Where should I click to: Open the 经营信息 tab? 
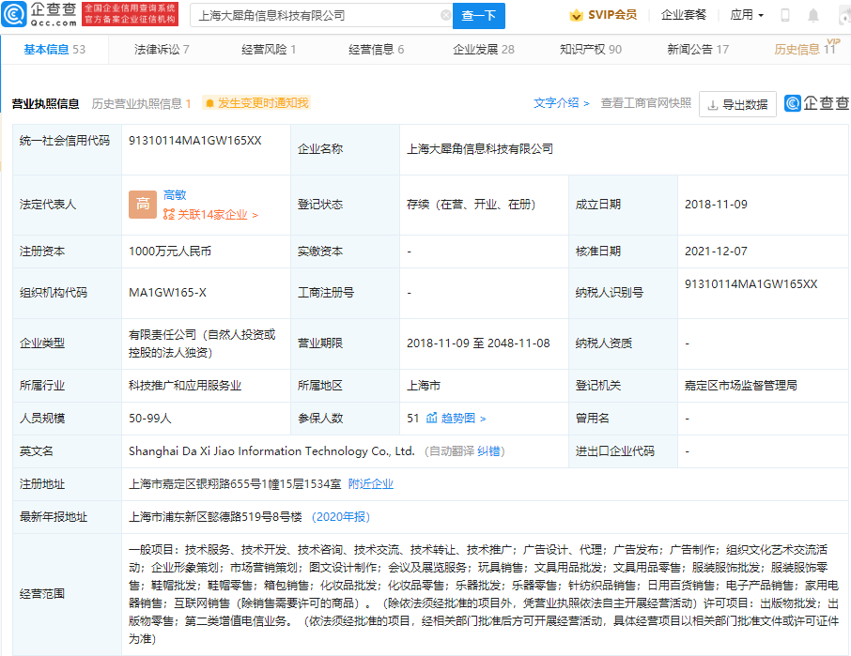click(376, 50)
